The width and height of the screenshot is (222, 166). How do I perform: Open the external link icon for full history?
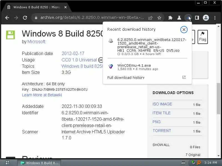pyautogui.click(x=184, y=77)
